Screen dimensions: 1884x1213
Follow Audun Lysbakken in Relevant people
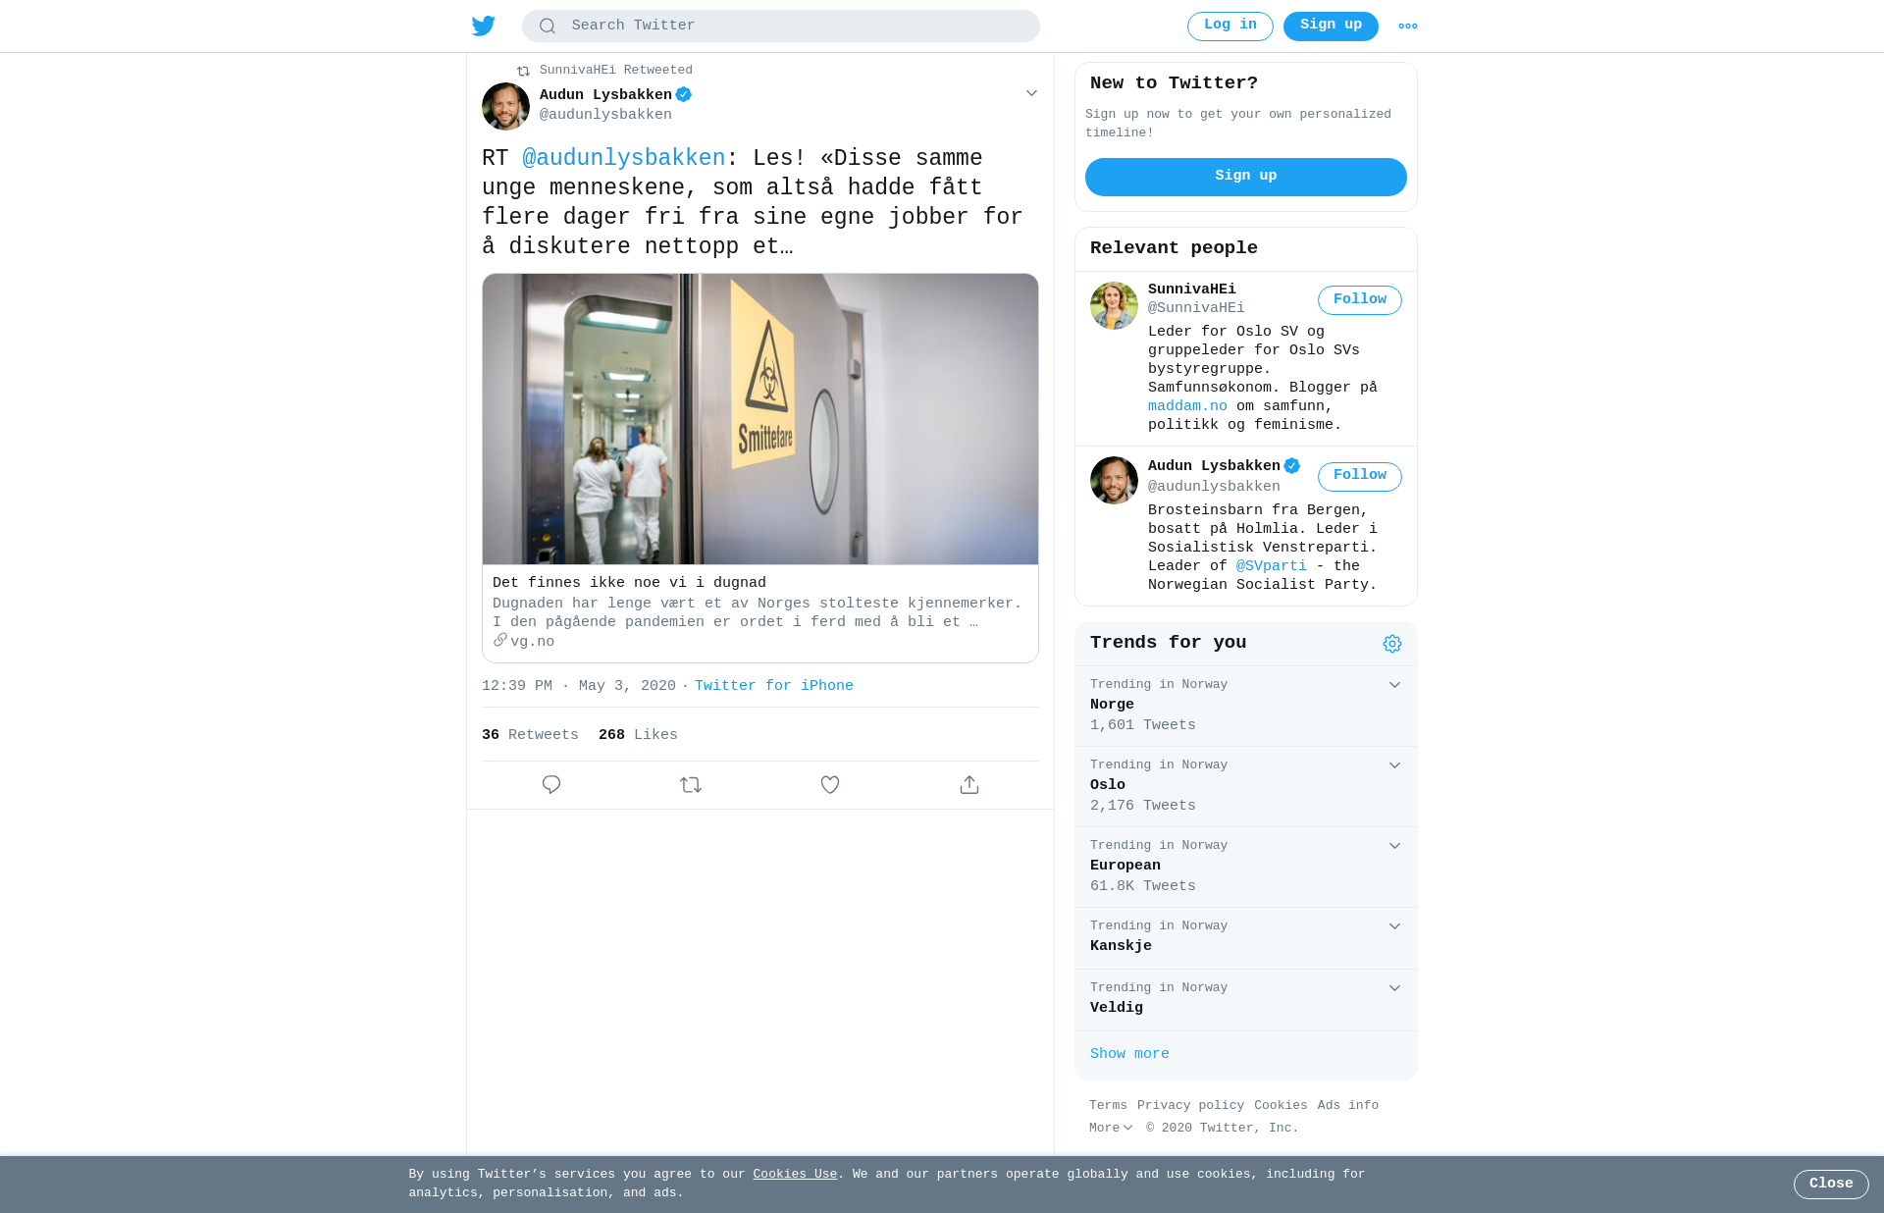pyautogui.click(x=1360, y=477)
